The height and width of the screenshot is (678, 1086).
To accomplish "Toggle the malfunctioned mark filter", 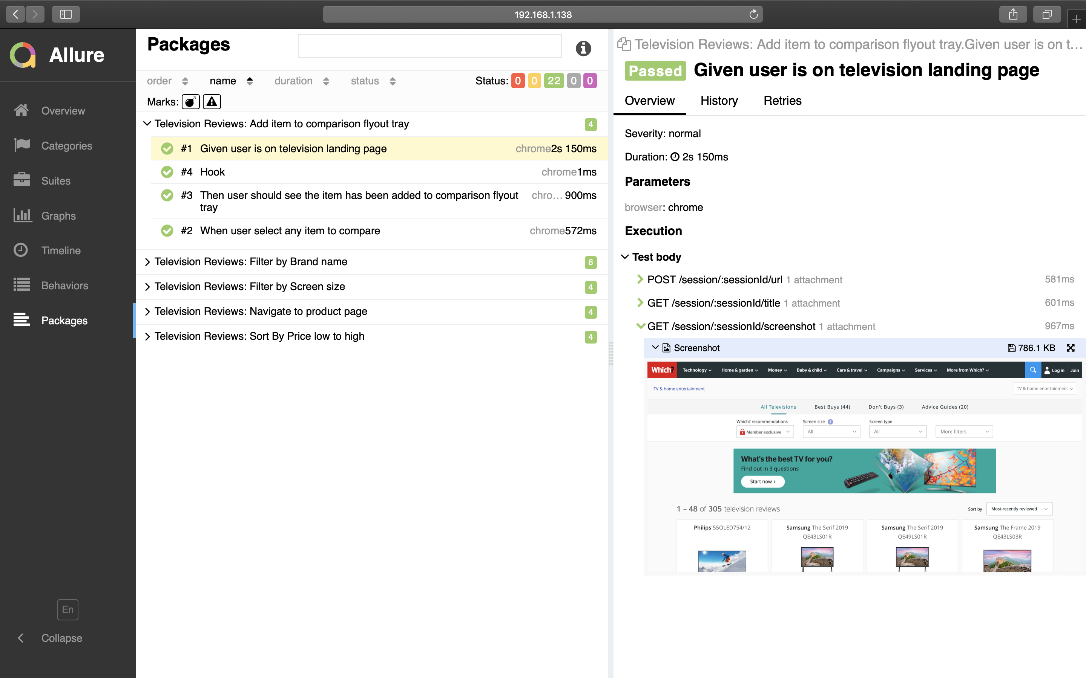I will 212,102.
